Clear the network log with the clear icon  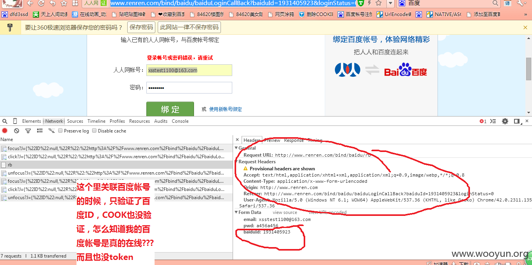pos(16,131)
